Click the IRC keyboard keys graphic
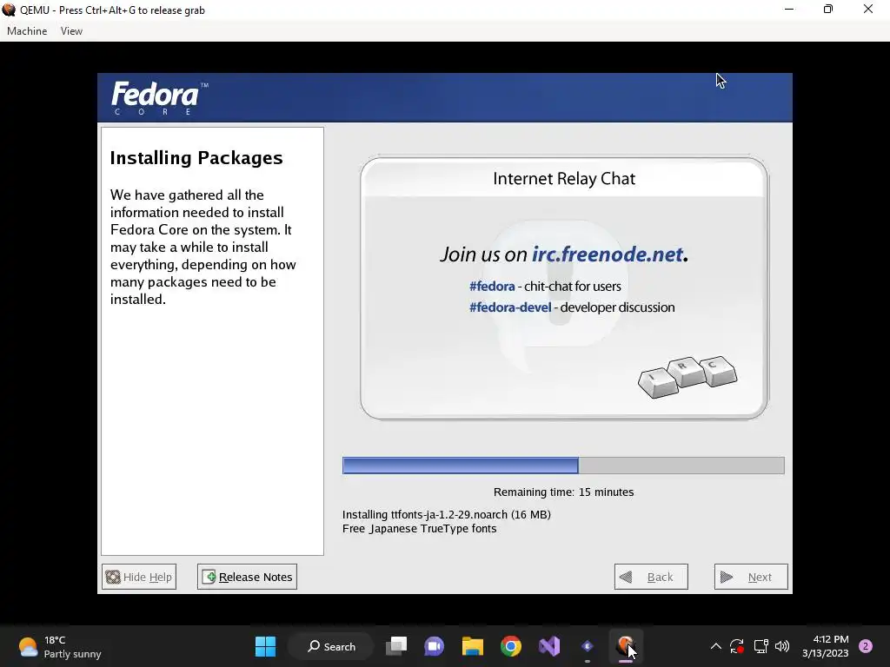 (x=687, y=377)
